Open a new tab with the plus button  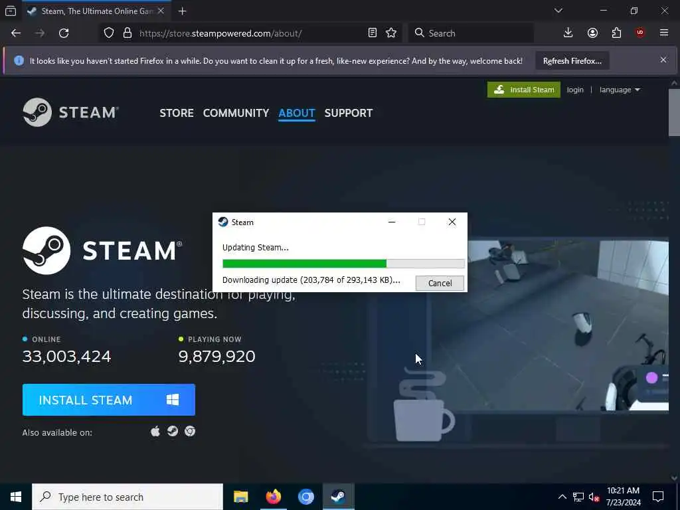tap(182, 11)
